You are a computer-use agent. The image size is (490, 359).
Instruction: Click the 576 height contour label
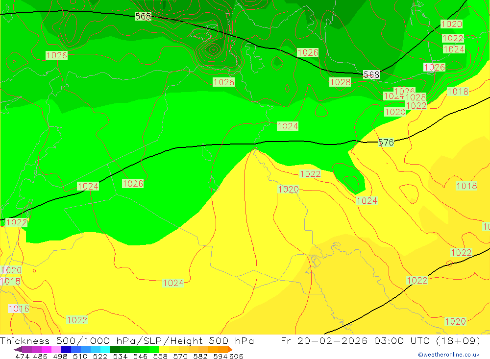pyautogui.click(x=386, y=143)
